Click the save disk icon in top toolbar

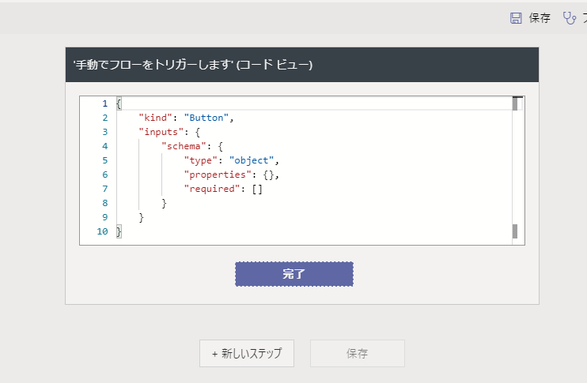click(516, 18)
